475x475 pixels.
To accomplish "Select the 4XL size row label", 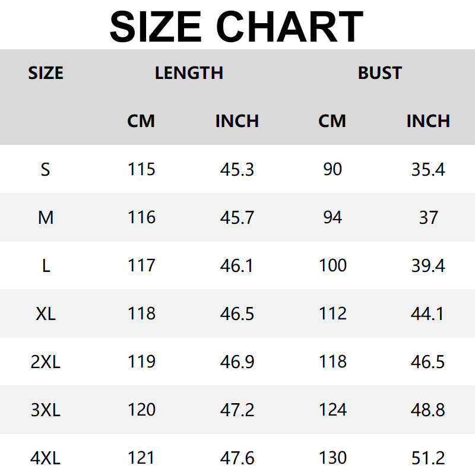I will (x=46, y=458).
